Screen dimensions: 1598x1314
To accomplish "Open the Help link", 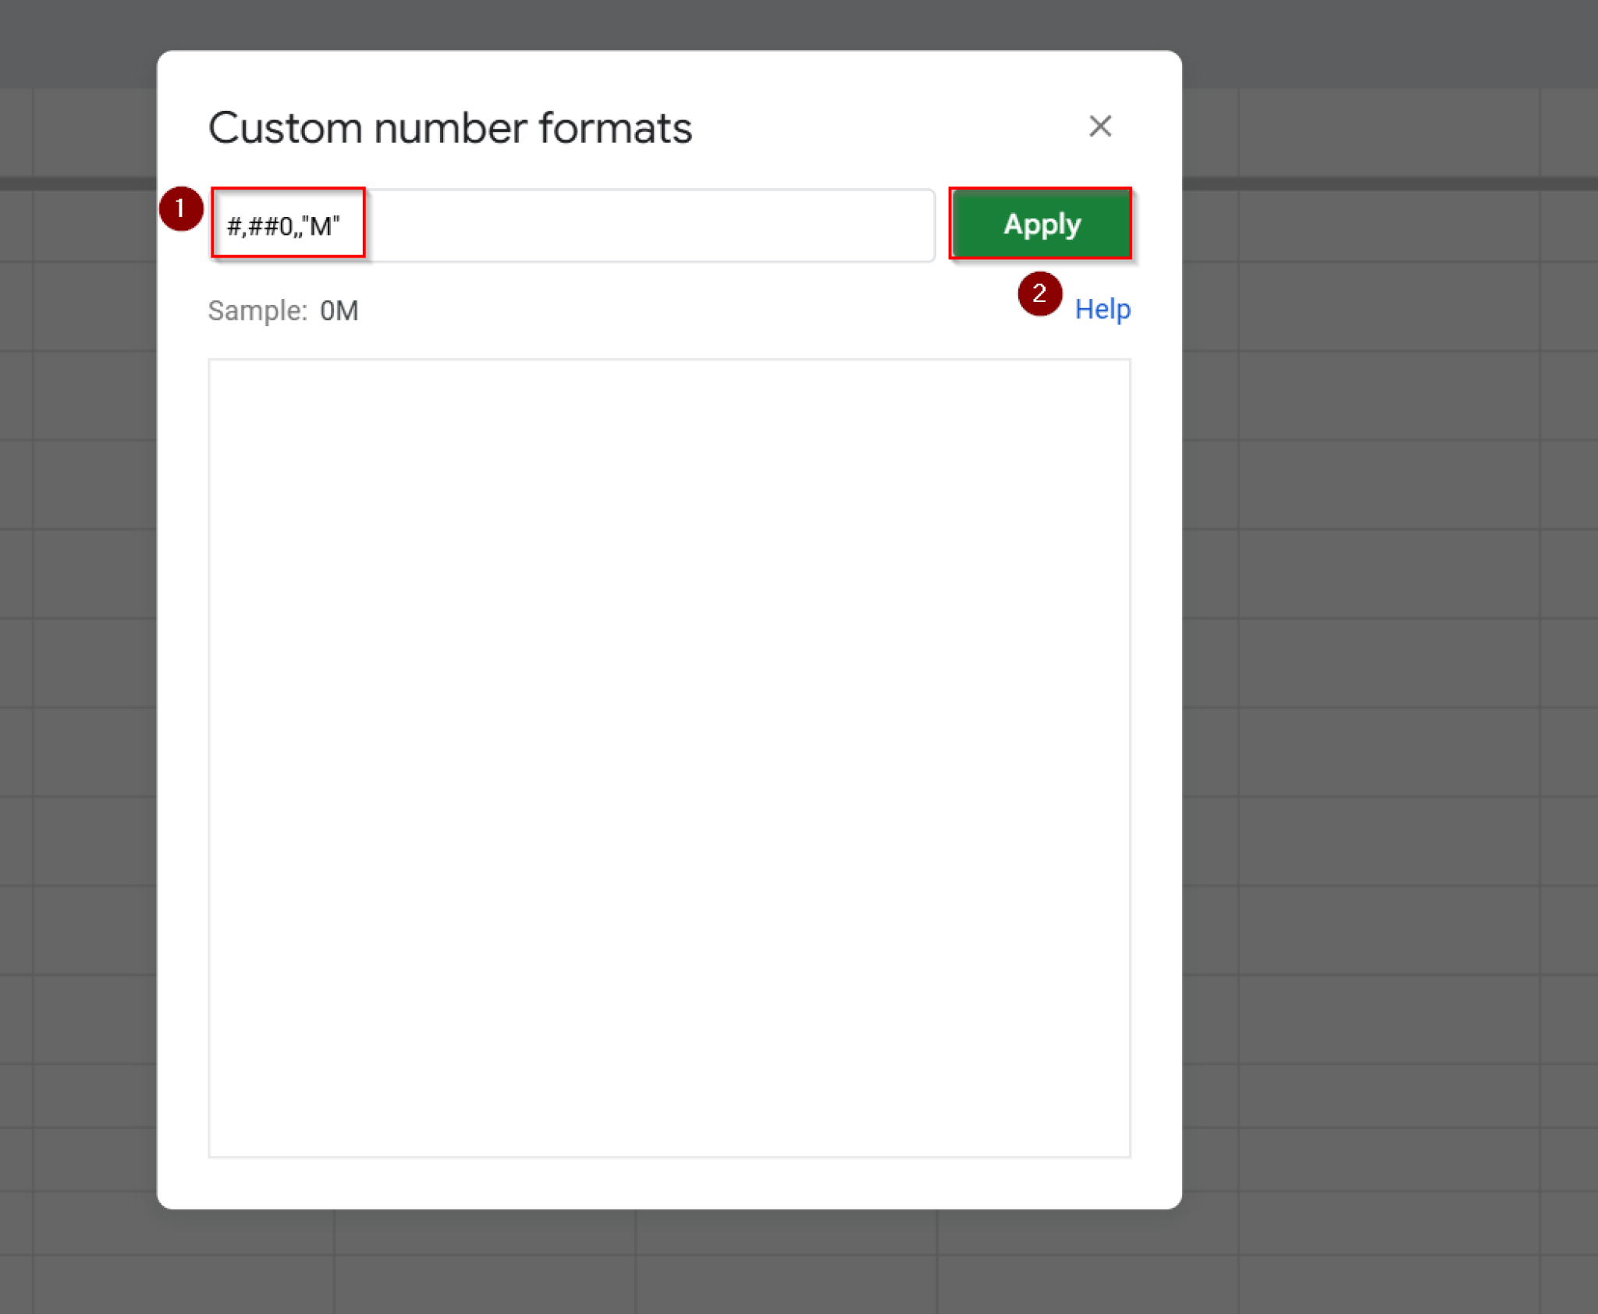I will click(x=1102, y=310).
